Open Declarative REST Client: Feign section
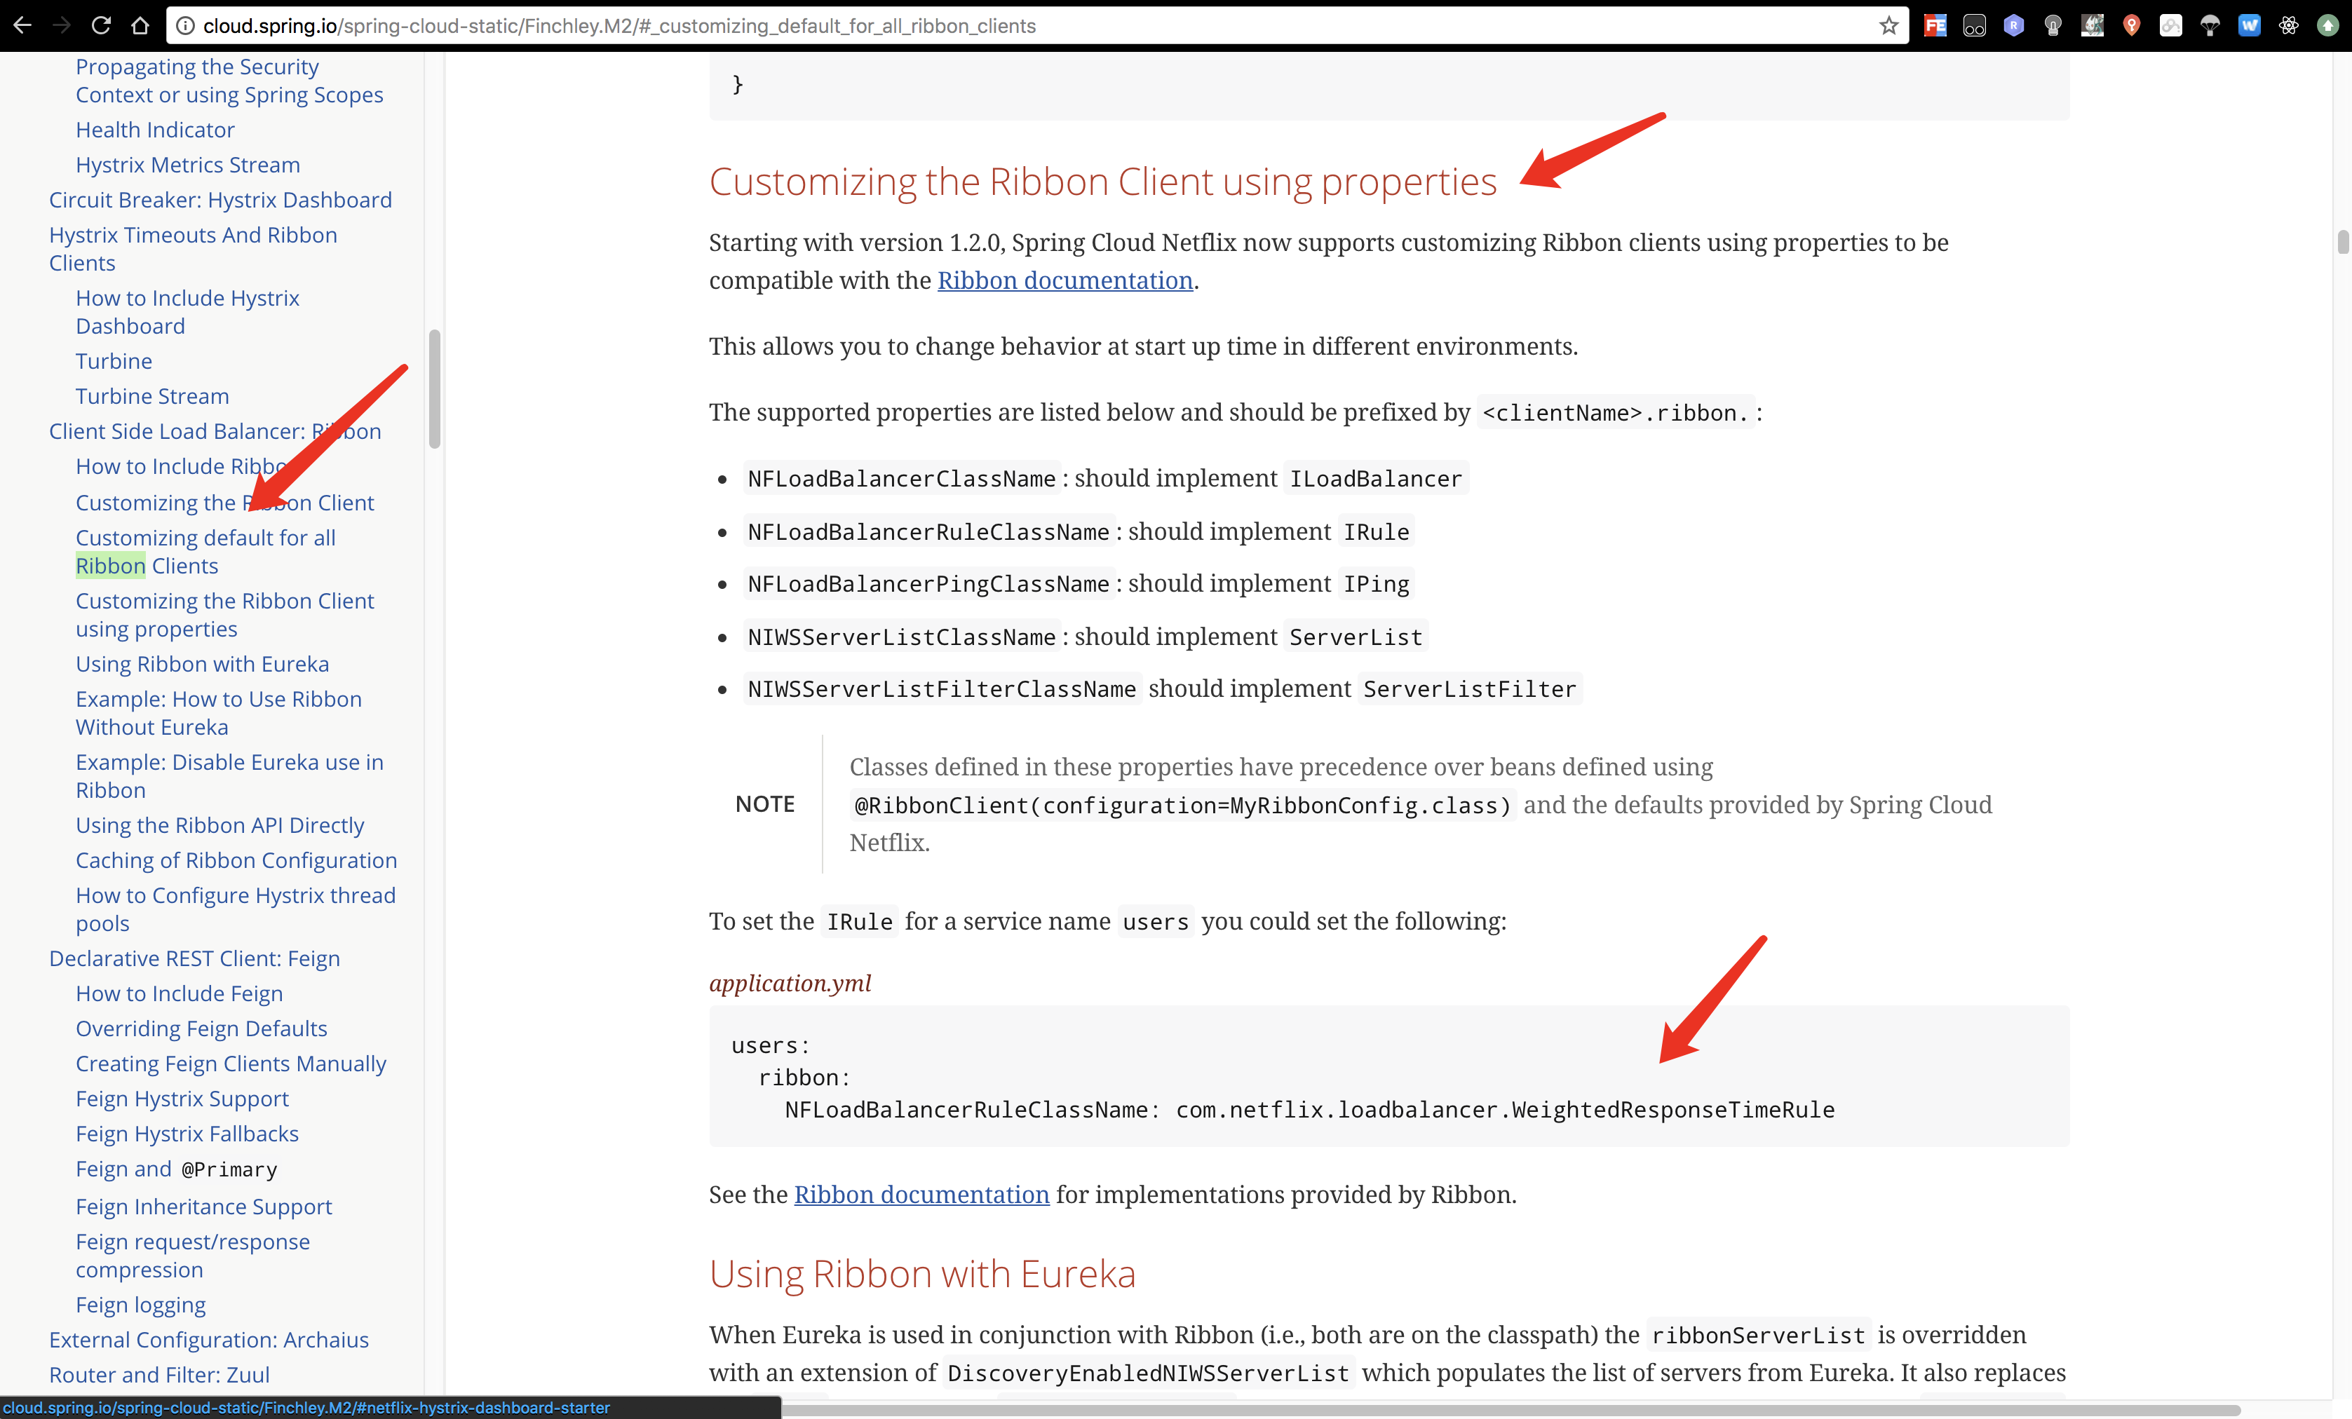 coord(195,958)
